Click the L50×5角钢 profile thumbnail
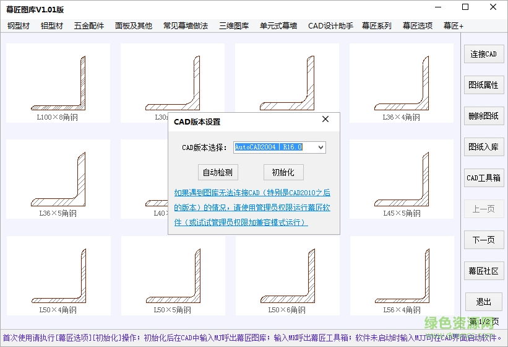Viewport: 508px width, 347px height. point(172,275)
